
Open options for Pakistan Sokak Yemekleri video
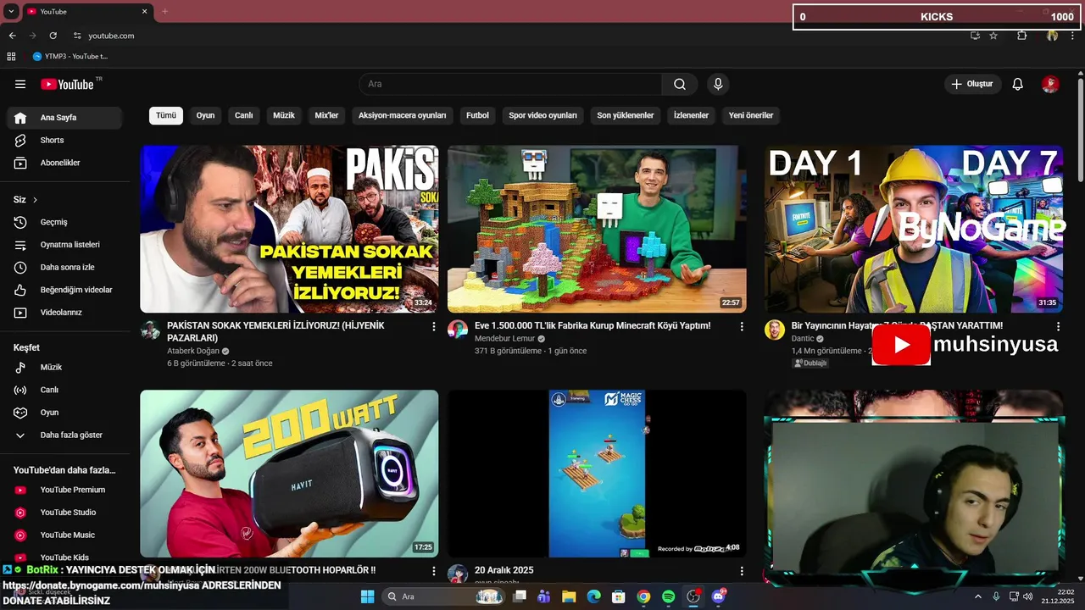pyautogui.click(x=434, y=326)
